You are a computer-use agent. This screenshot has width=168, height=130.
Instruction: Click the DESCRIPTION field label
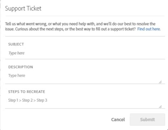pyautogui.click(x=21, y=67)
